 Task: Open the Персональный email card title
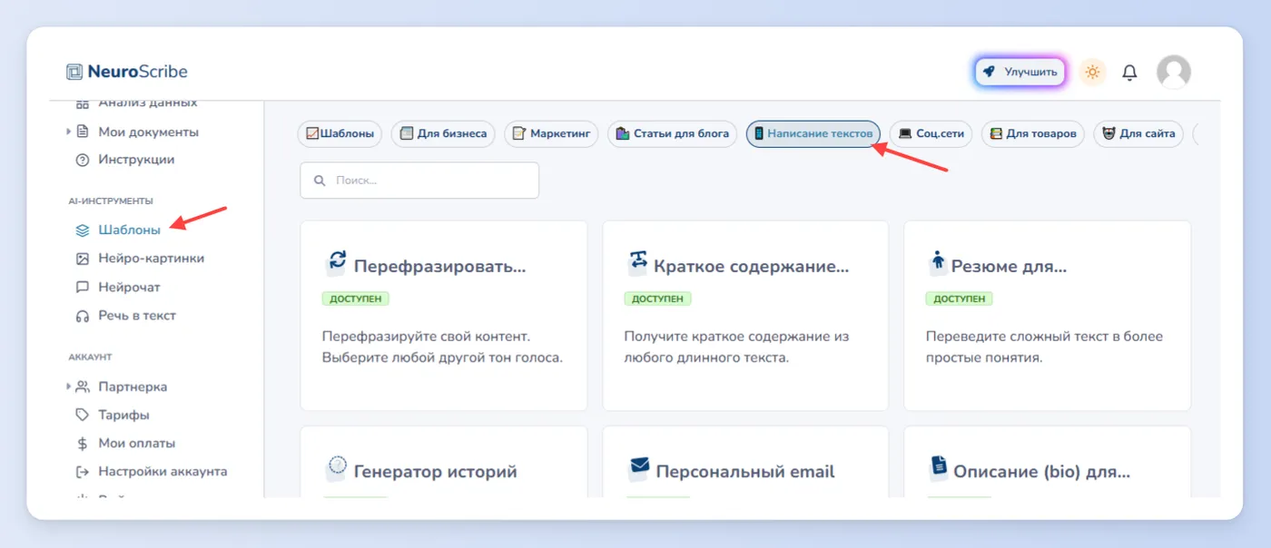pos(745,472)
